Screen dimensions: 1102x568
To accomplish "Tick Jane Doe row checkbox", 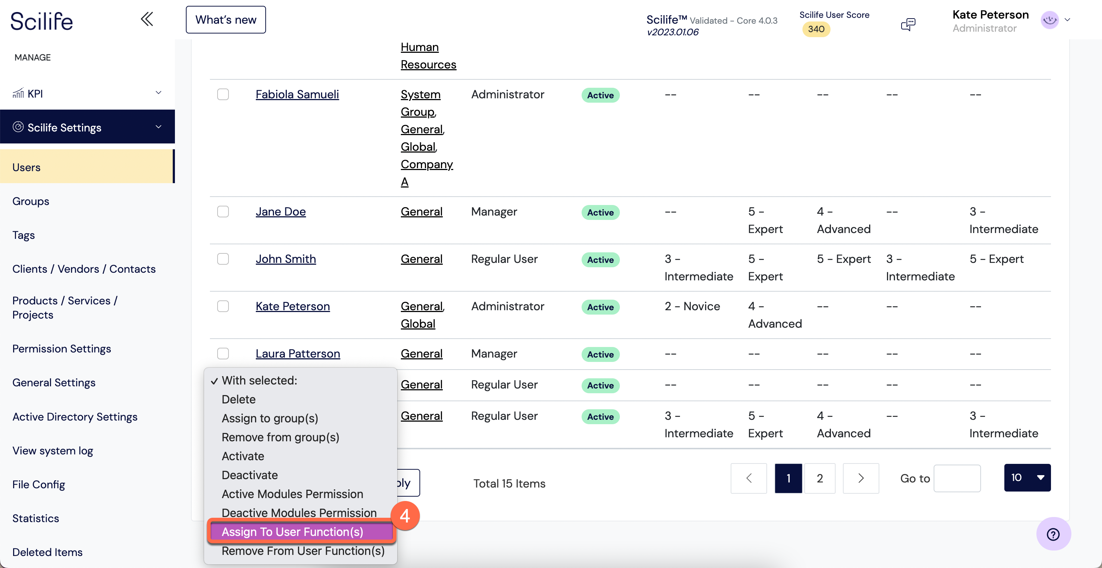I will (223, 212).
